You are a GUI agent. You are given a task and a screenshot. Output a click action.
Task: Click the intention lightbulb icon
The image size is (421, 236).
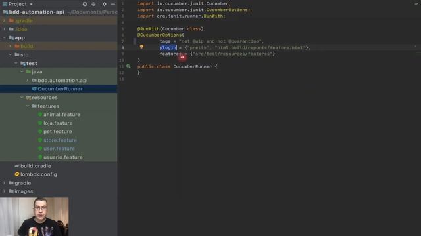tap(141, 47)
